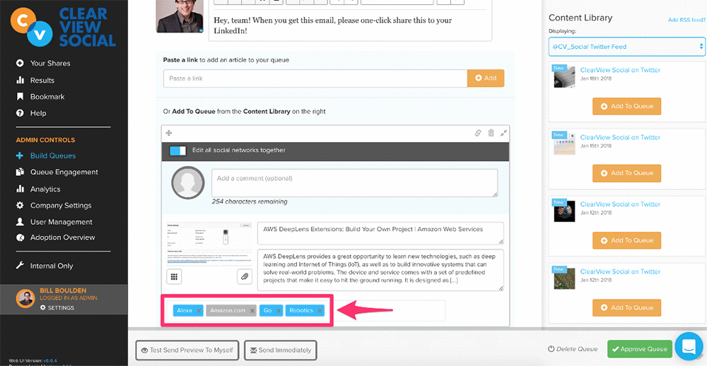This screenshot has height=366, width=707.
Task: Click the orange Add button
Action: pos(486,78)
